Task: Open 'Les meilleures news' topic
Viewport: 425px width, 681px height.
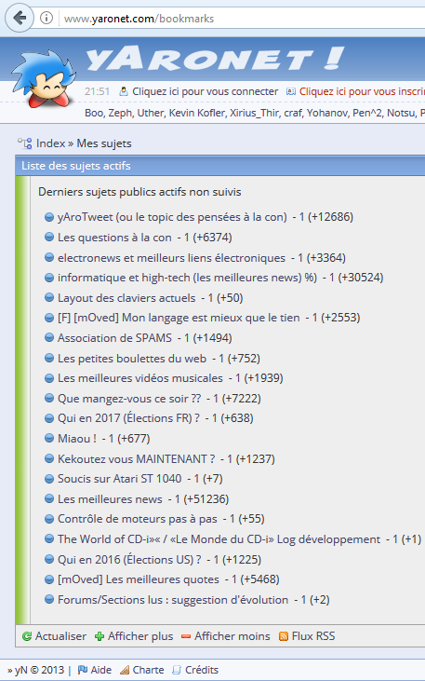Action: pyautogui.click(x=110, y=499)
